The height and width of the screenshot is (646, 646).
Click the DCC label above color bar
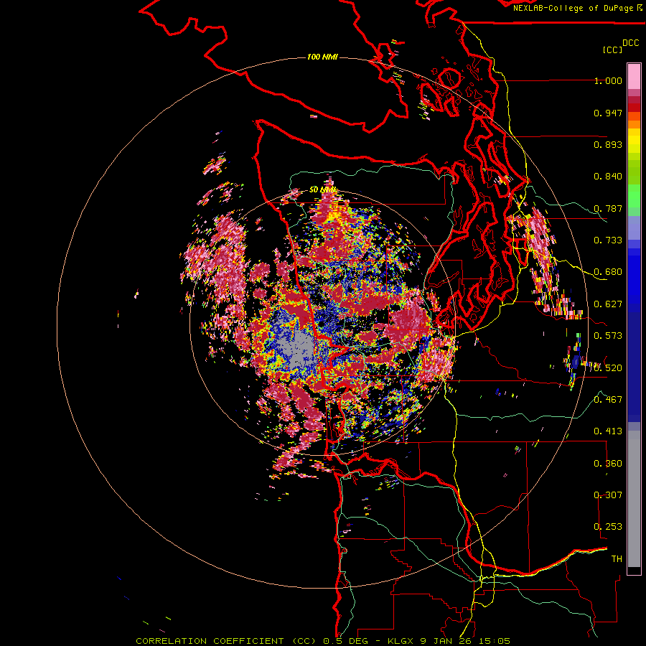(x=630, y=43)
